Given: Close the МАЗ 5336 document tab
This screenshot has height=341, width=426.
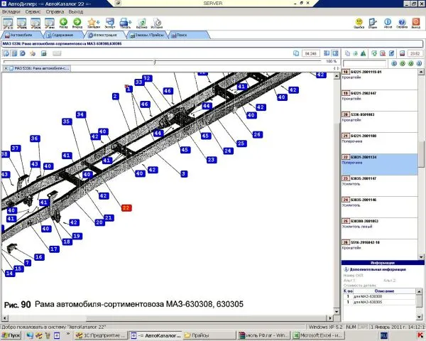Looking at the screenshot, I should click(6, 68).
